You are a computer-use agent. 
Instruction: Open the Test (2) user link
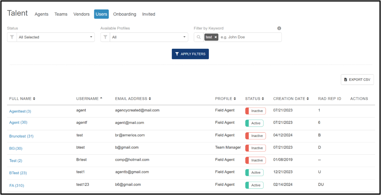[x=16, y=161]
